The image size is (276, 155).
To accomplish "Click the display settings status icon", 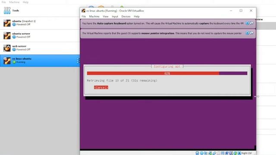I will pos(223,153).
